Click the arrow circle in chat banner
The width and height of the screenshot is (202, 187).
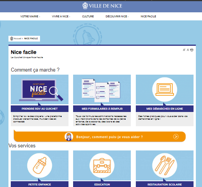coord(176,137)
